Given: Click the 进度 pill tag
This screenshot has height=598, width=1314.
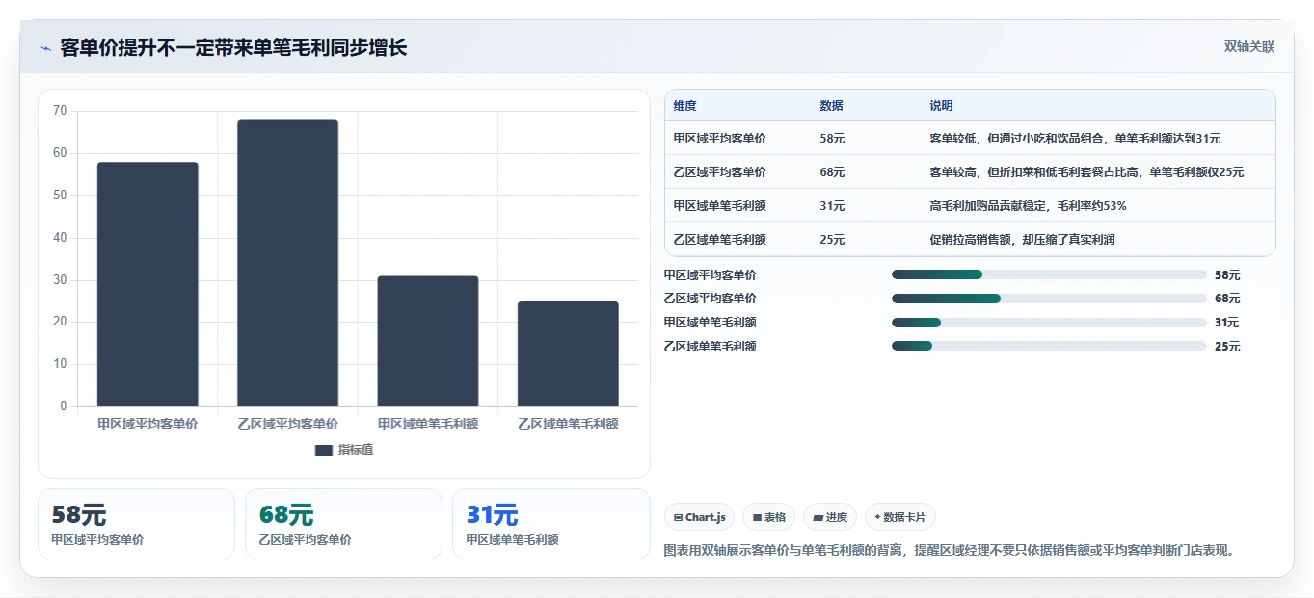Looking at the screenshot, I should click(830, 517).
